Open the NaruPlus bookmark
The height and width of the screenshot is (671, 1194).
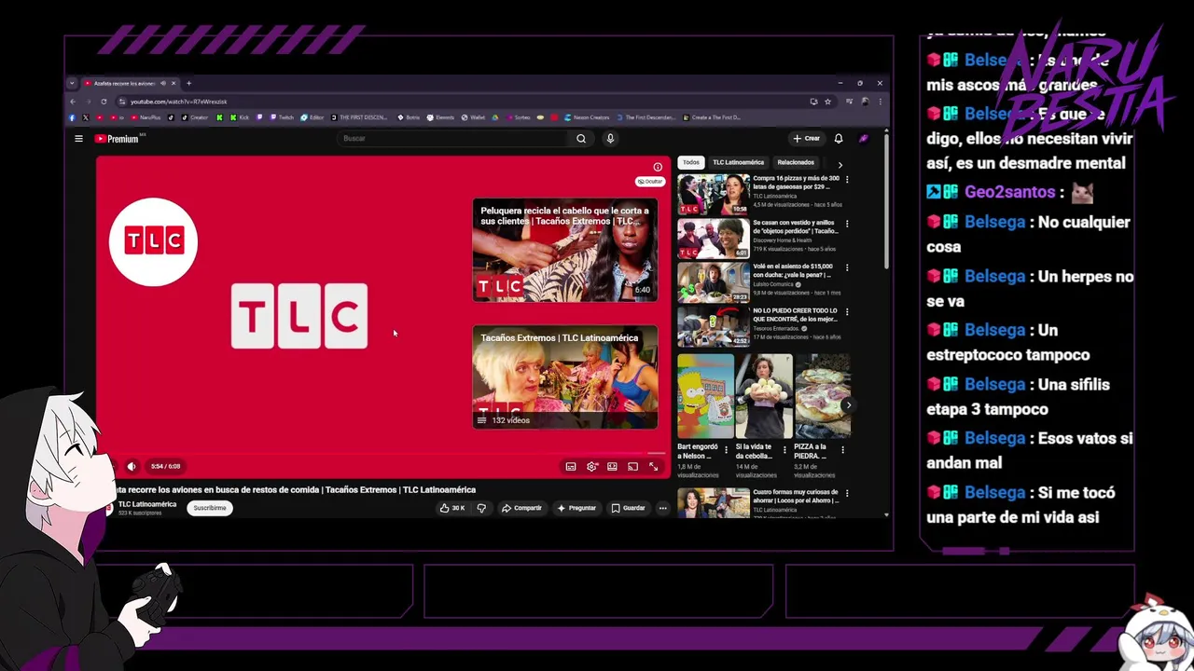[x=146, y=117]
